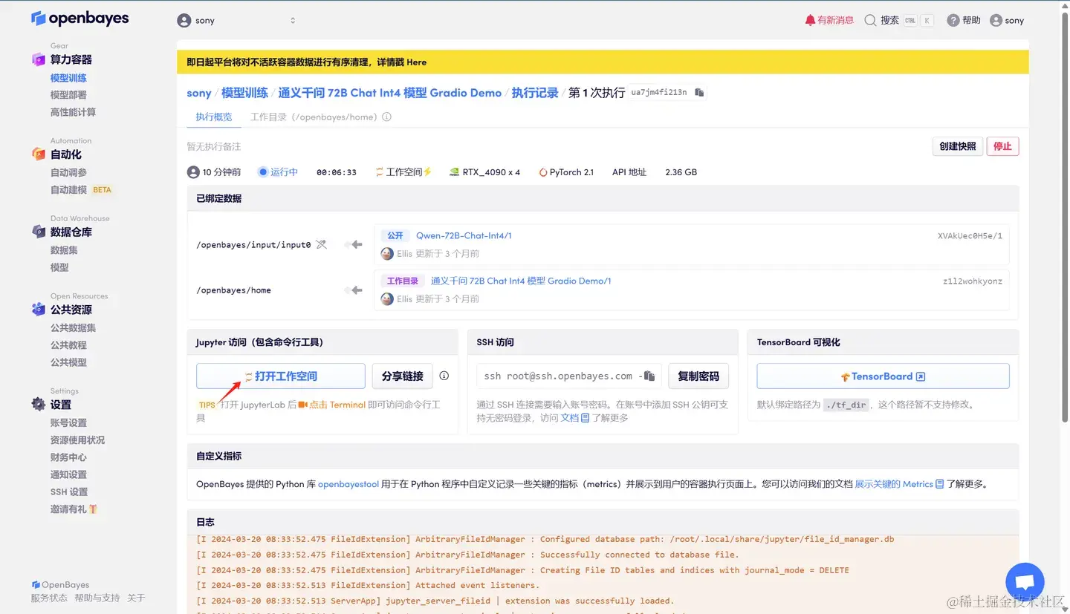The height and width of the screenshot is (614, 1070).
Task: Open the 帮助 help menu
Action: (964, 21)
